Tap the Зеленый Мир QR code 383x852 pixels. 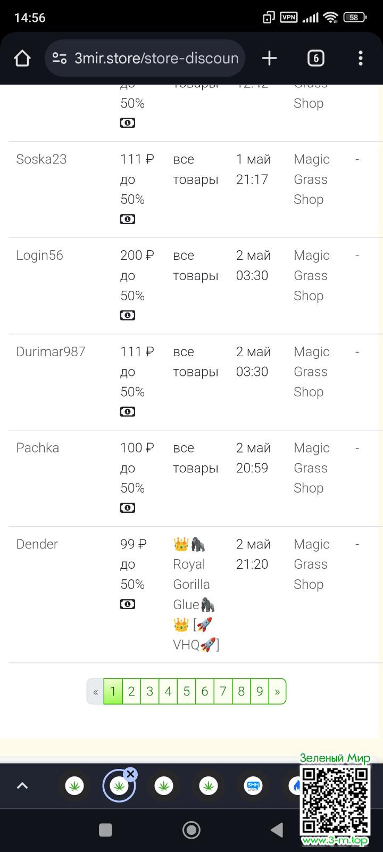coord(335,800)
